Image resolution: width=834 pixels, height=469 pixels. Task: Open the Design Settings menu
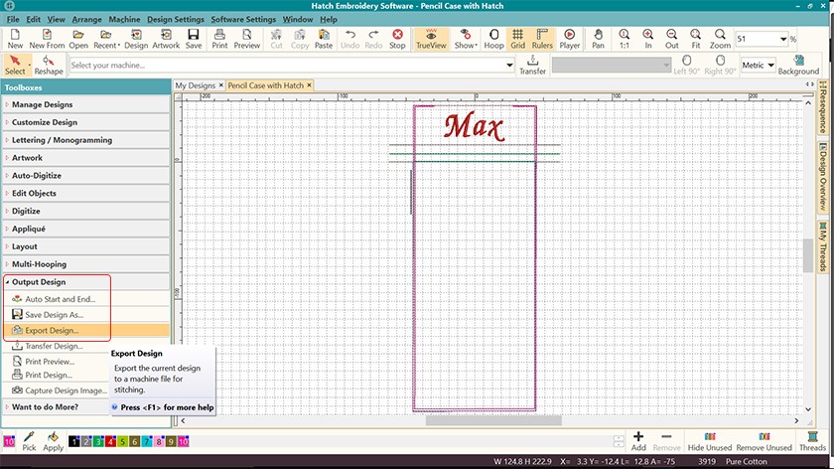(x=176, y=19)
